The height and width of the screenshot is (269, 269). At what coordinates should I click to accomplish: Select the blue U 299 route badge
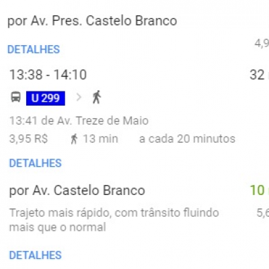click(x=46, y=98)
